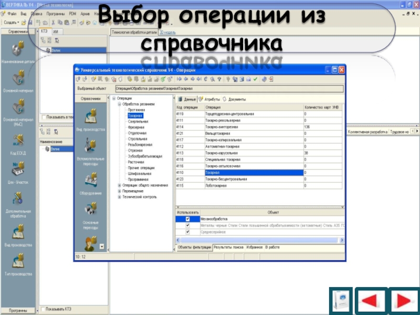This screenshot has width=420, height=315.
Task: Sort by the Количество карт УНВ column header
Action: pos(323,108)
